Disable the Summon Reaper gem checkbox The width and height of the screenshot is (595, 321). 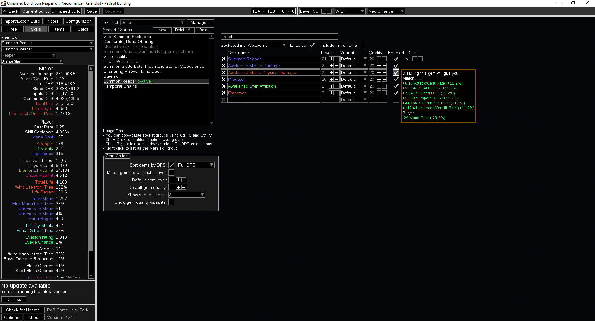pos(396,59)
